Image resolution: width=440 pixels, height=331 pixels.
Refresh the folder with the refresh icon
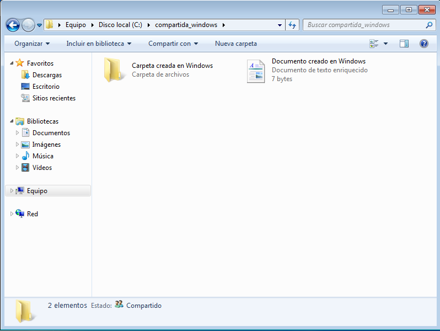click(292, 25)
